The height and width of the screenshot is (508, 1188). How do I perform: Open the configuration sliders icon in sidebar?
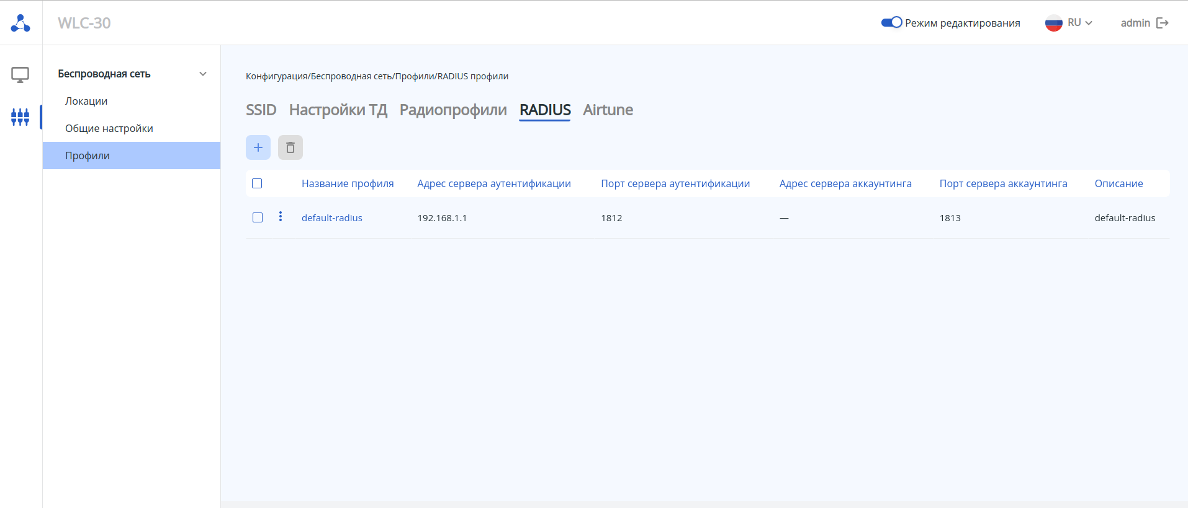point(20,116)
